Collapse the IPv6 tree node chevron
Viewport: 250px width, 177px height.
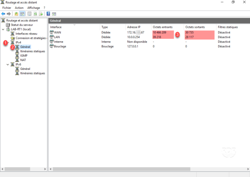click(x=8, y=65)
